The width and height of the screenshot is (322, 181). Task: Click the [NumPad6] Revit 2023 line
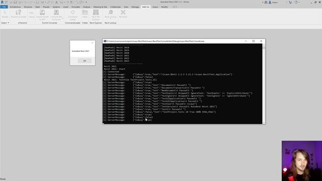[116, 61]
